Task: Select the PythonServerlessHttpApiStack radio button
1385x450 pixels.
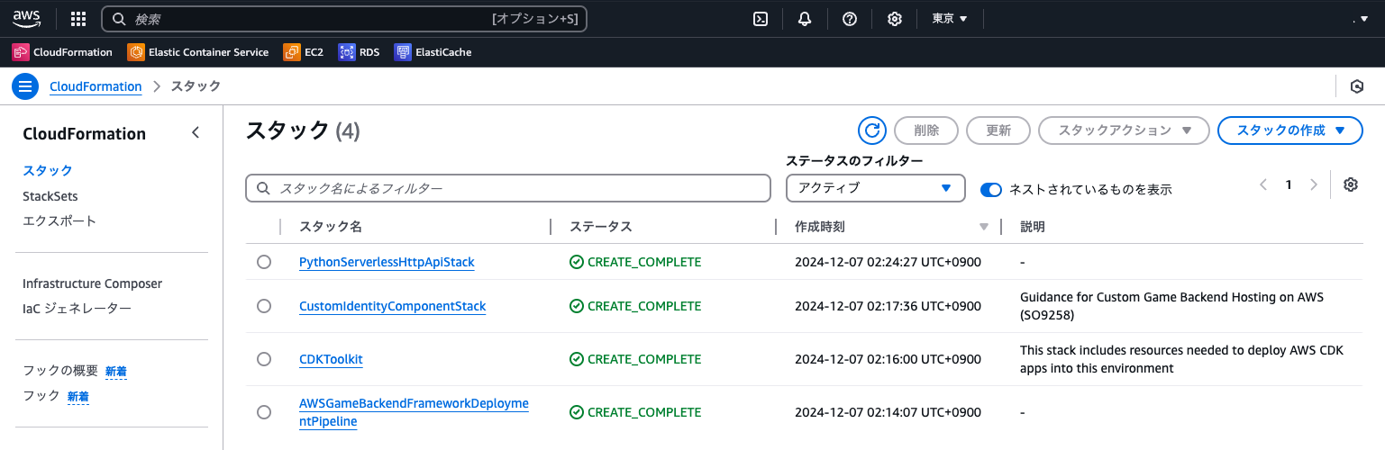Action: coord(264,262)
